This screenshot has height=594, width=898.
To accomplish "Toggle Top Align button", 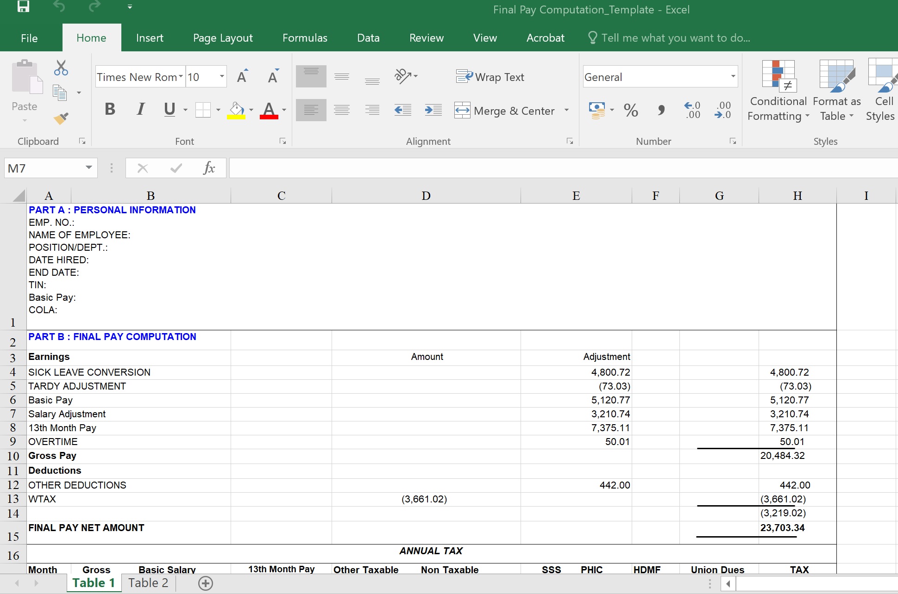I will click(311, 76).
